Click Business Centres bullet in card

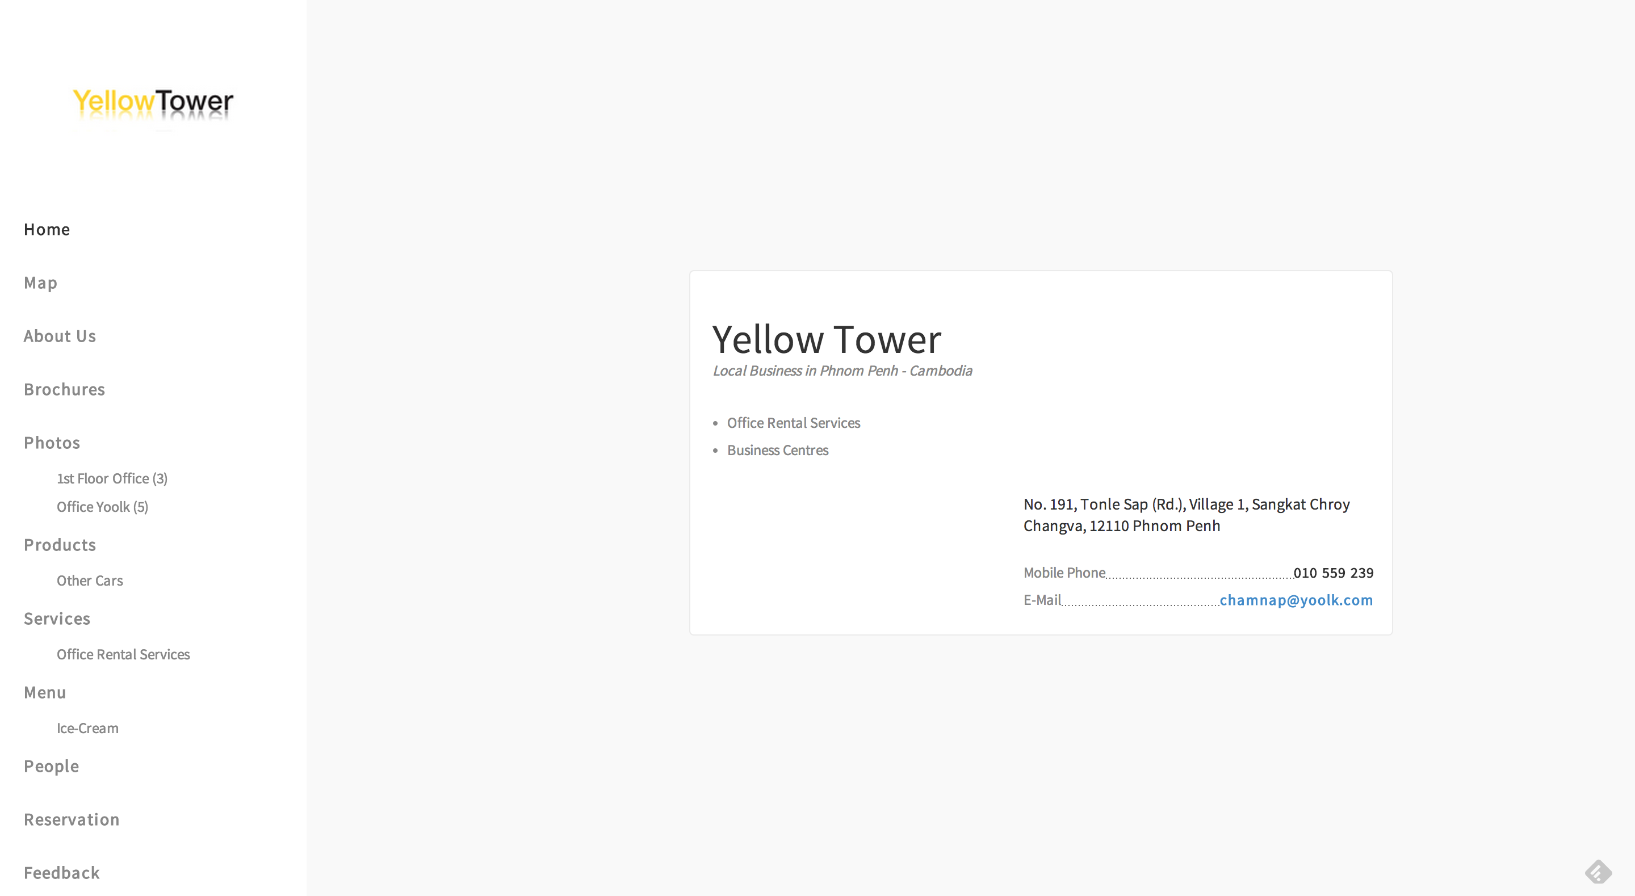point(778,450)
